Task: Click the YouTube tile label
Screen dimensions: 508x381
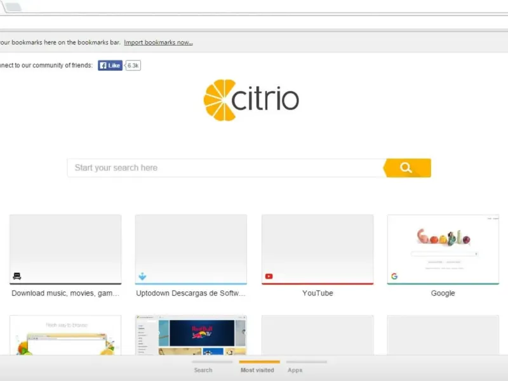Action: click(317, 293)
